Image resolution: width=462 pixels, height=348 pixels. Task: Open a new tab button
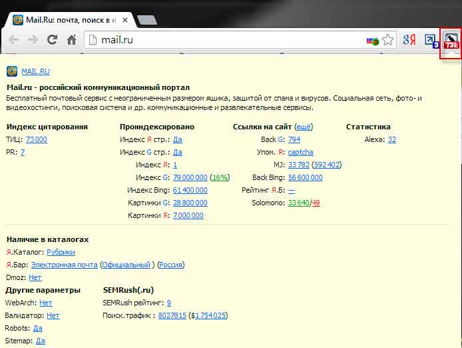tap(147, 21)
